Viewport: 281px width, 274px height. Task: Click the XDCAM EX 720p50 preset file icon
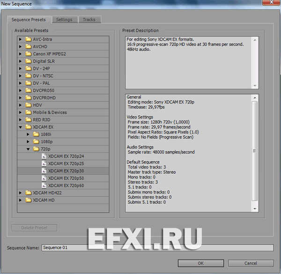pos(44,178)
